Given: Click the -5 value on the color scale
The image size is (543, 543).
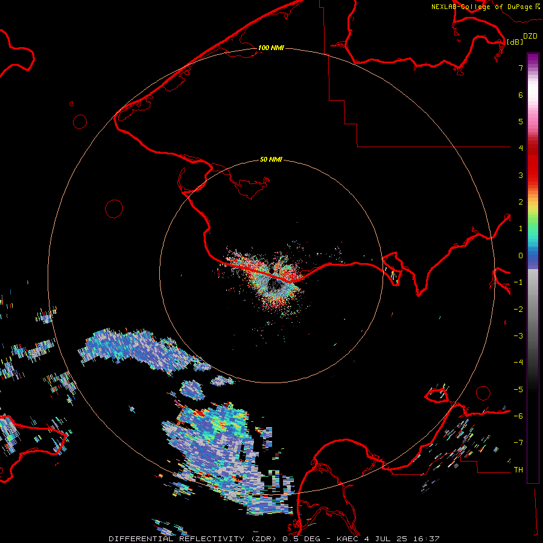Looking at the screenshot, I should point(518,389).
